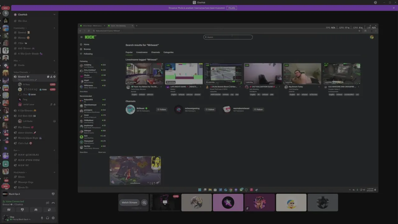Stream Black Ops 6 from activity panel
This screenshot has height=224, width=398.
[x=53, y=194]
